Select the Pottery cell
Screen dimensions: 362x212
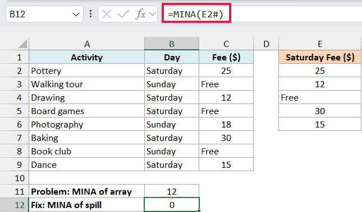(87, 70)
